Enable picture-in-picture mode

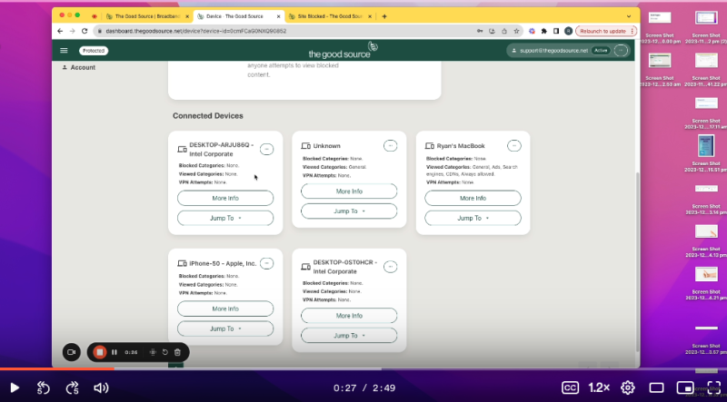coord(685,387)
